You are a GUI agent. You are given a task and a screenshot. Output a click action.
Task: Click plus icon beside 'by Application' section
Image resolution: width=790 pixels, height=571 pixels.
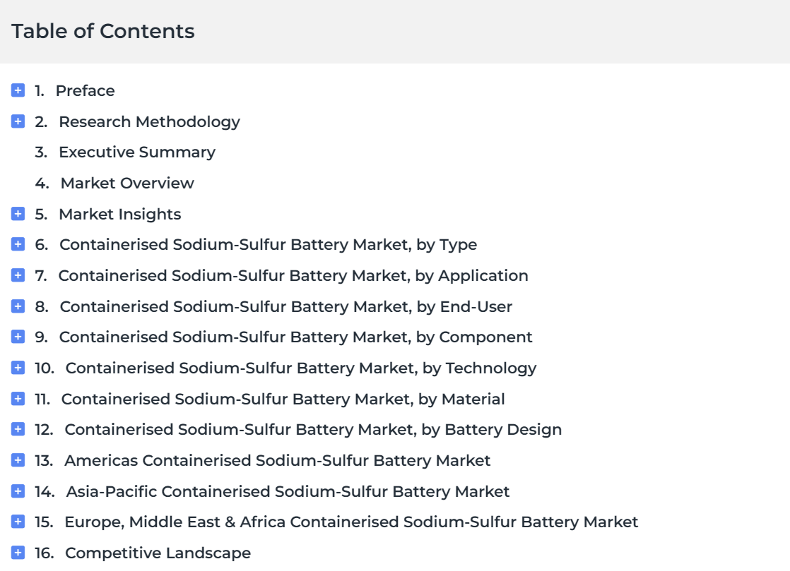18,275
